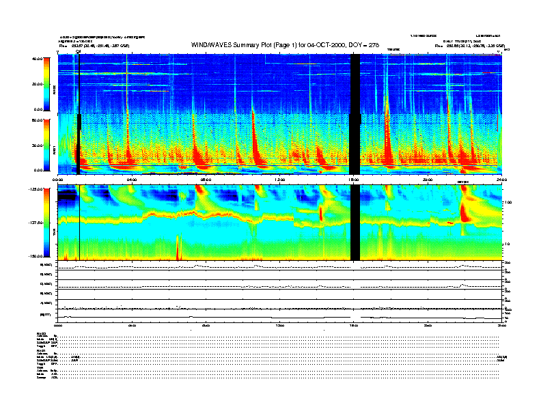Click the 08:00 label on middle time axis
This screenshot has width=541, height=418.
click(206, 180)
